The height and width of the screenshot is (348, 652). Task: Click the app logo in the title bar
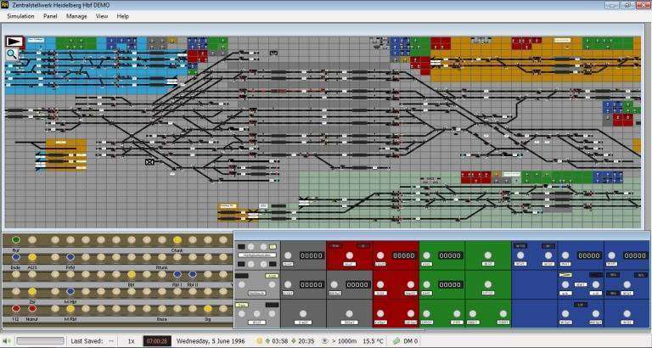pos(6,5)
